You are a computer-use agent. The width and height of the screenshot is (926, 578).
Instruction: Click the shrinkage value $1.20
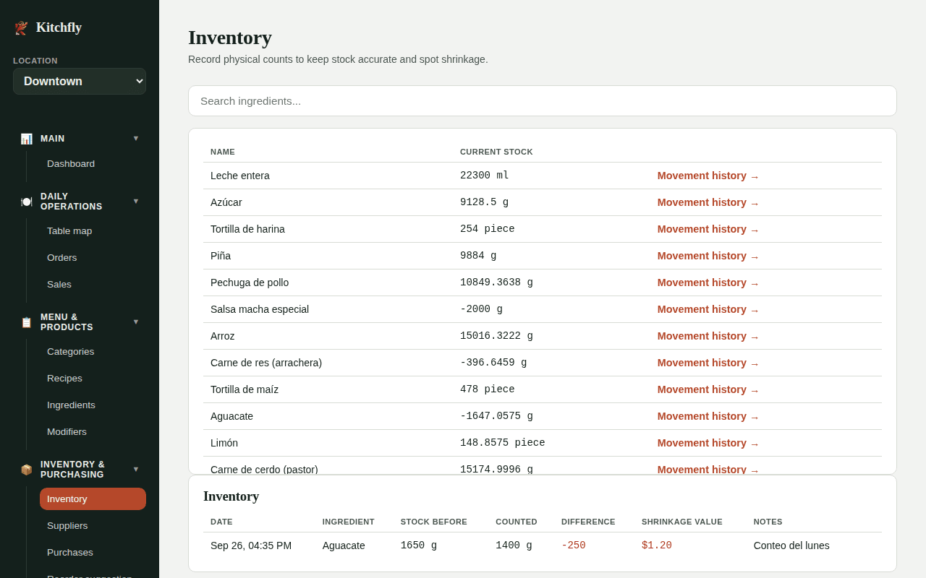(x=657, y=545)
